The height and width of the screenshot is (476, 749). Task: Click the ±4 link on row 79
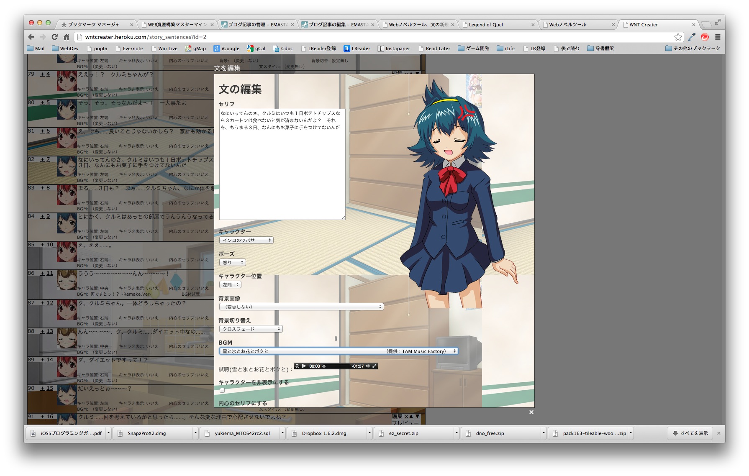coord(45,74)
